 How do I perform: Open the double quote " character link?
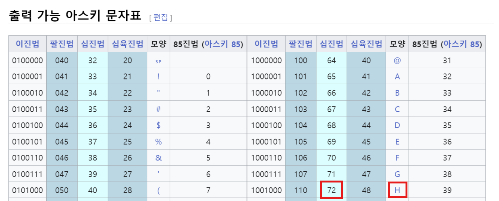(x=158, y=93)
